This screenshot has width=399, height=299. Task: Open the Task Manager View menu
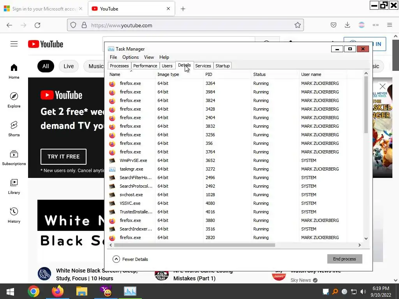tap(149, 57)
